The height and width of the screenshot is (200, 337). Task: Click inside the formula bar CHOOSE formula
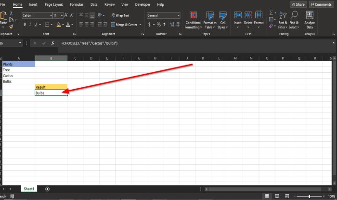[x=90, y=43]
